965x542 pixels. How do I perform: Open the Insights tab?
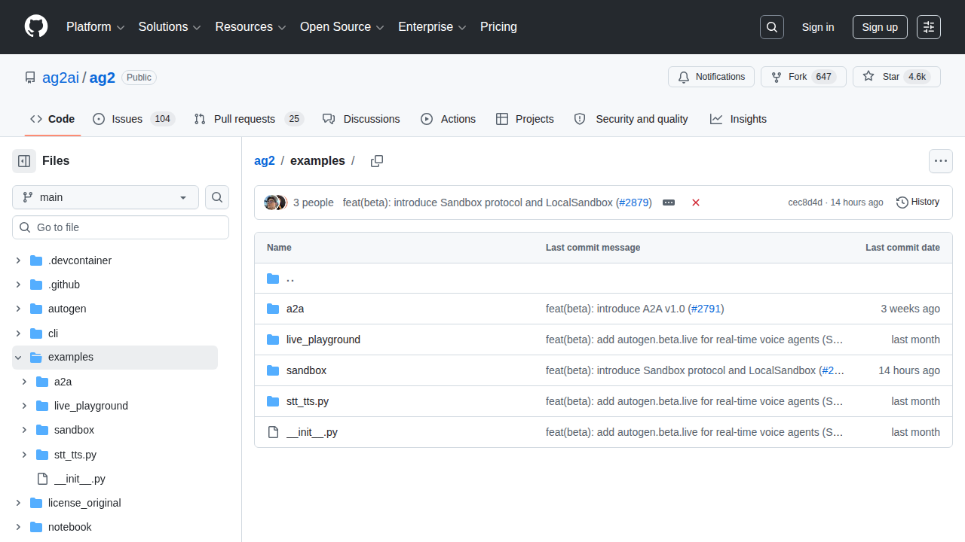click(x=738, y=119)
